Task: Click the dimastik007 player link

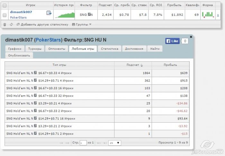Action: (x=21, y=12)
